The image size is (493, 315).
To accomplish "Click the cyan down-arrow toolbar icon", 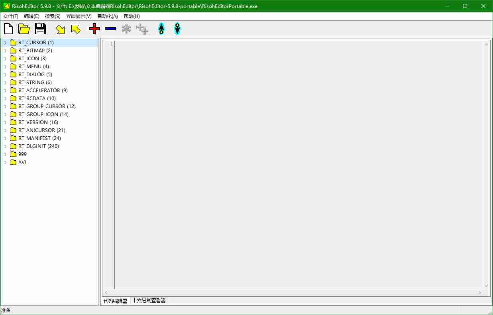I will click(177, 29).
